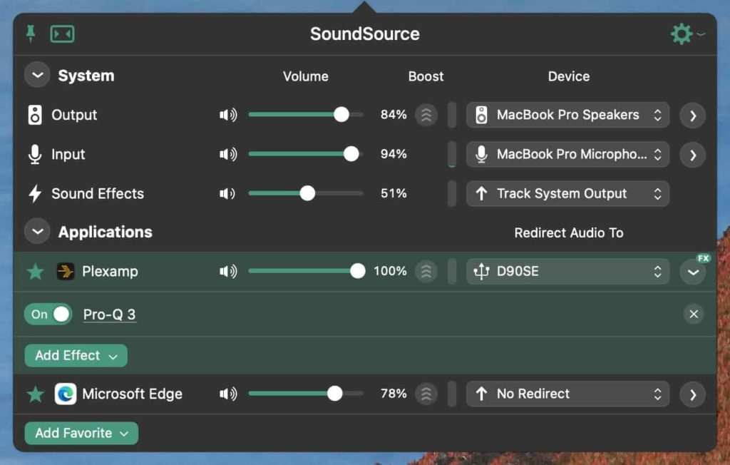Turn off the Pro-Q 3 effect switch

48,315
